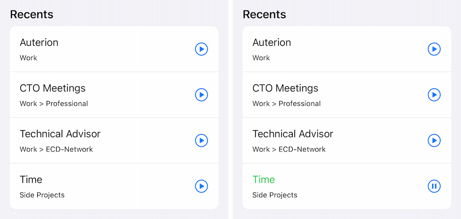Viewport: 461px width, 219px height.
Task: Open Technical Advisor entry in left Recents
Action: point(114,141)
